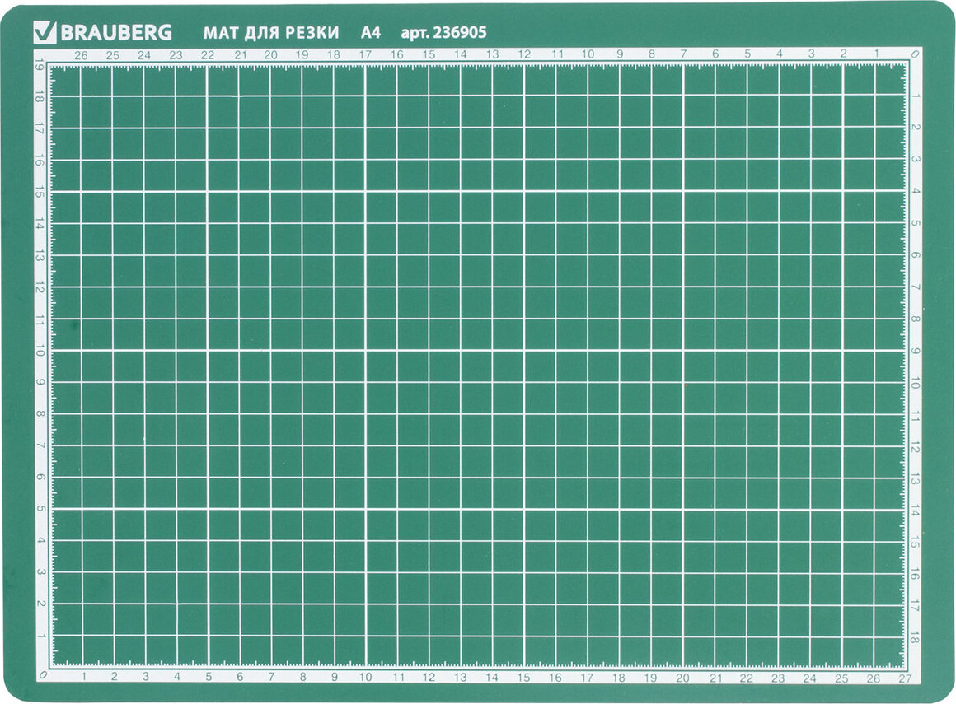Click number 8 on the right ruler
The width and height of the screenshot is (956, 704).
pos(916,319)
